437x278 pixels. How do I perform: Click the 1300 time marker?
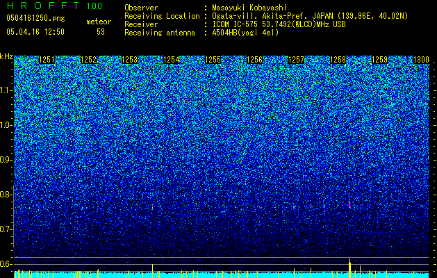coord(421,60)
